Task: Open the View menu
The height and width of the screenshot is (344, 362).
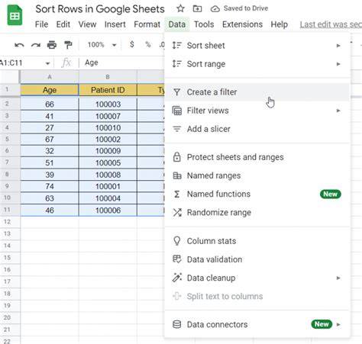Action: [87, 24]
